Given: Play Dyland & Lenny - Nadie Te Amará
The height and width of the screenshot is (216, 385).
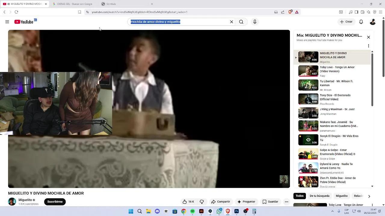Looking at the screenshot, I should (x=332, y=168).
